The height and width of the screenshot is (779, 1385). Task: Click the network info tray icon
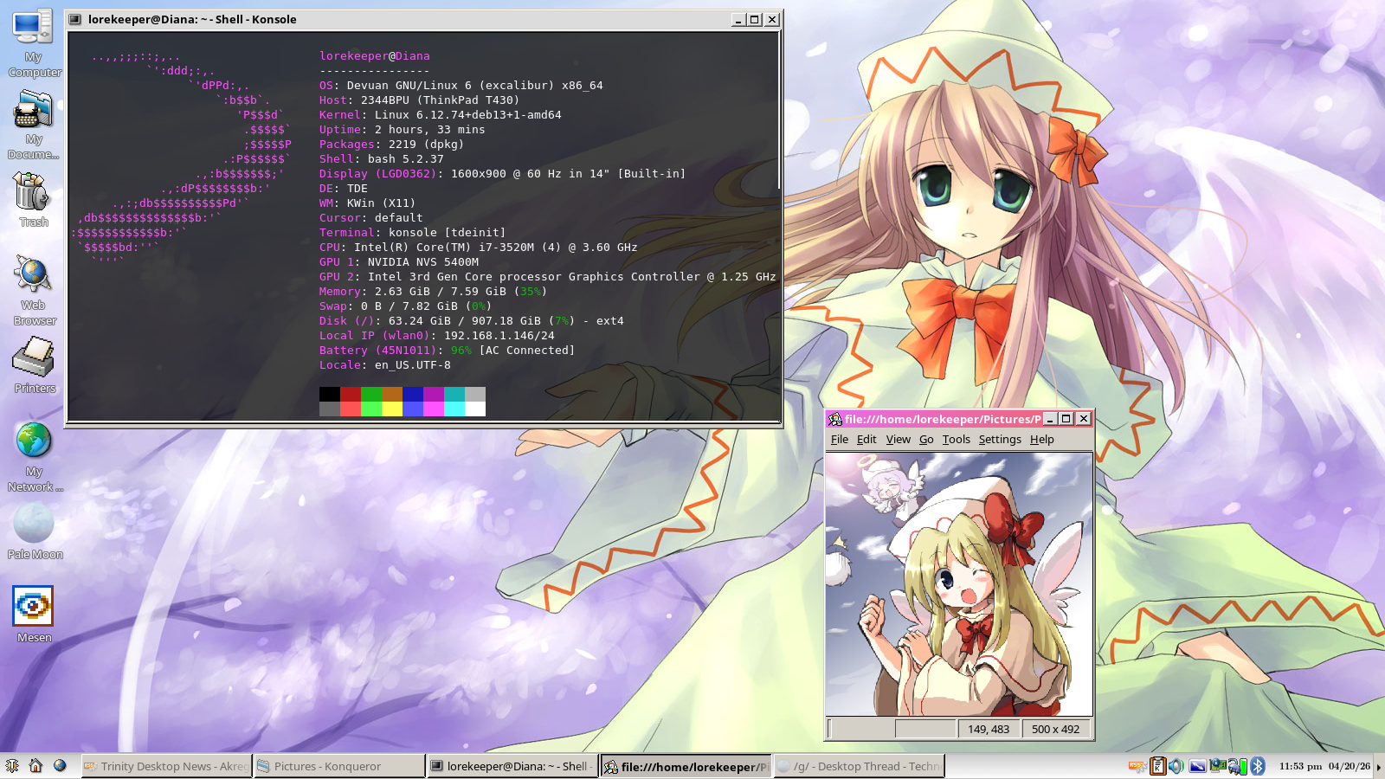point(1218,766)
